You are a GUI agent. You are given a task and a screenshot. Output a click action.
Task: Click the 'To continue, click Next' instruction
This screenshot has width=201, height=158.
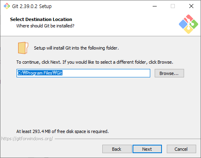tap(95, 62)
